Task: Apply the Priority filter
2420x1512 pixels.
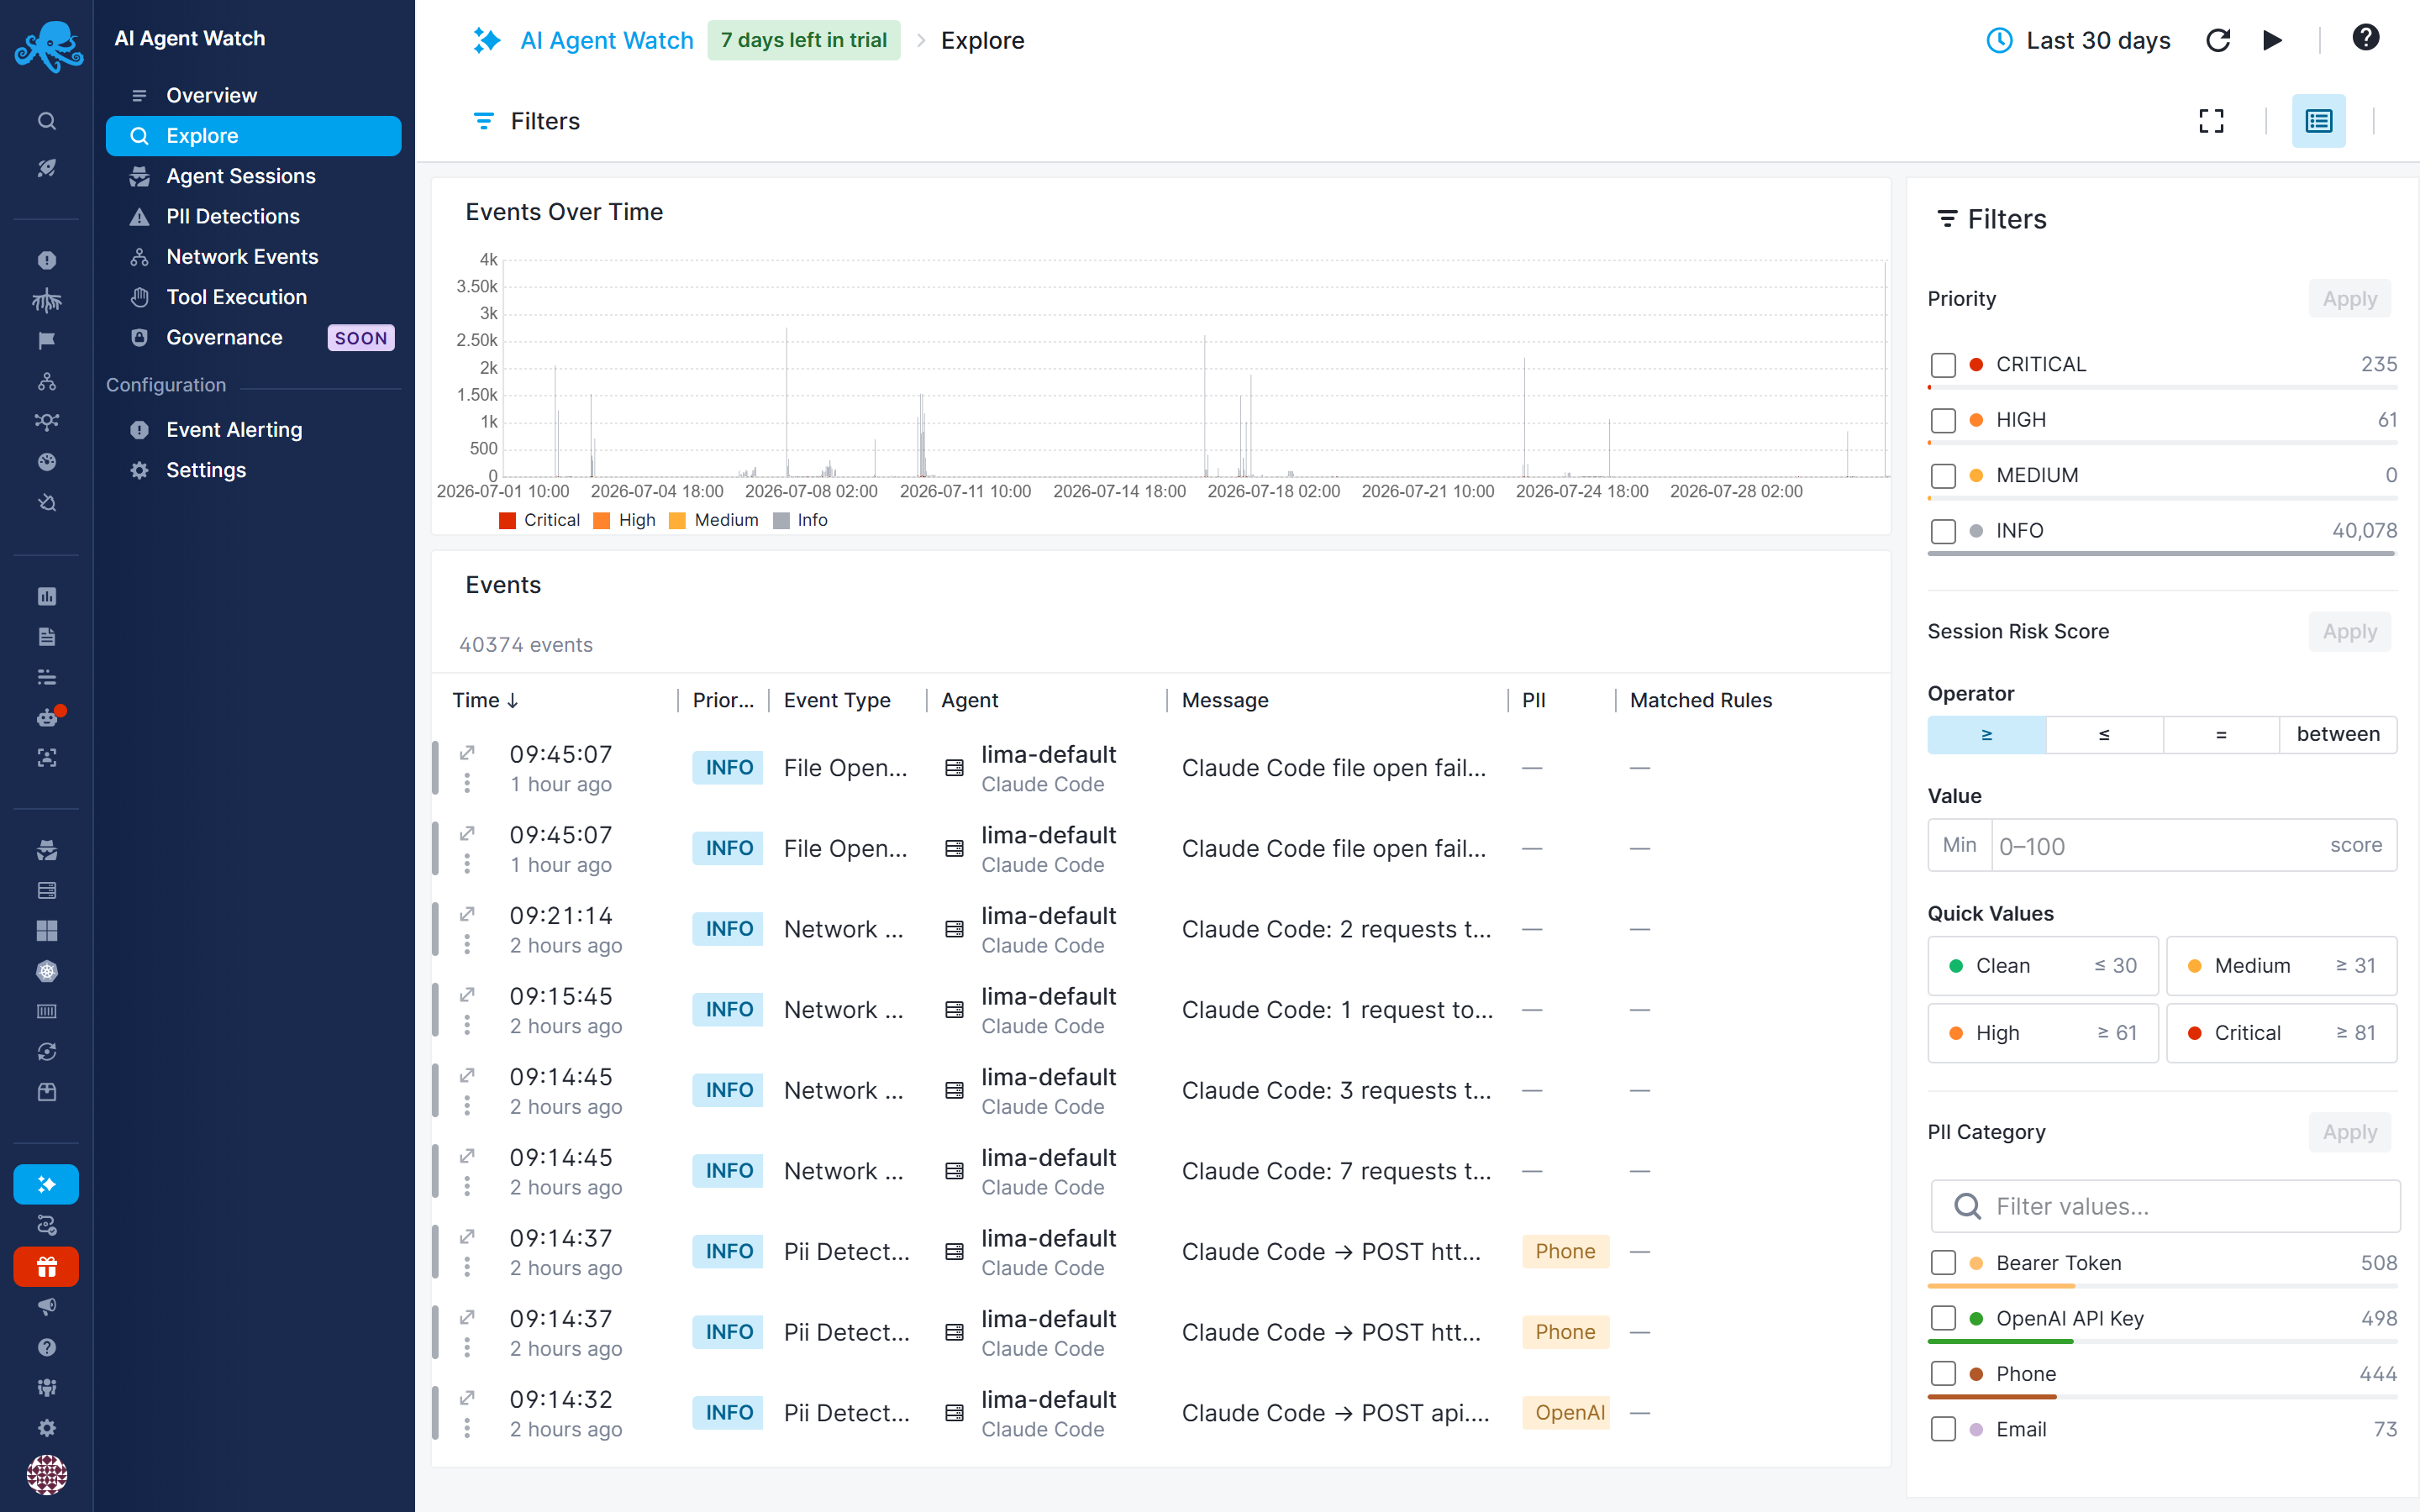Action: [2349, 299]
